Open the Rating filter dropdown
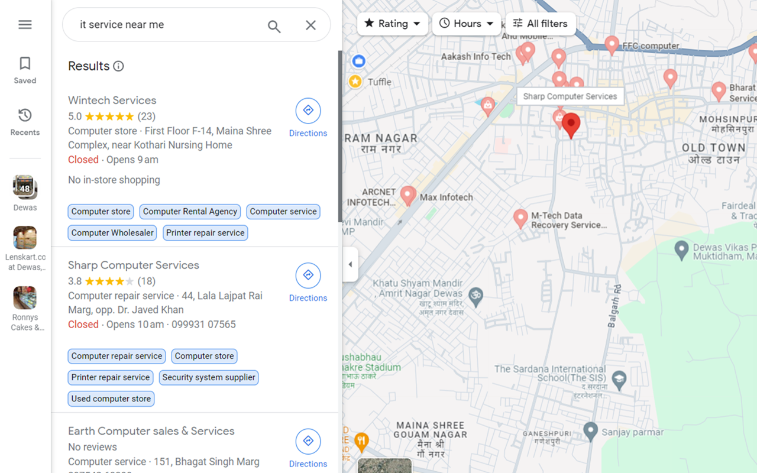The image size is (757, 473). point(392,24)
